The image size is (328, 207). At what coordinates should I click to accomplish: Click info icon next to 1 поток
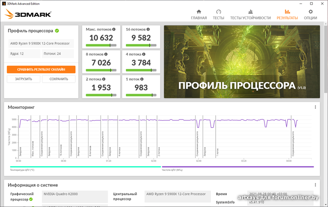(x=143, y=79)
